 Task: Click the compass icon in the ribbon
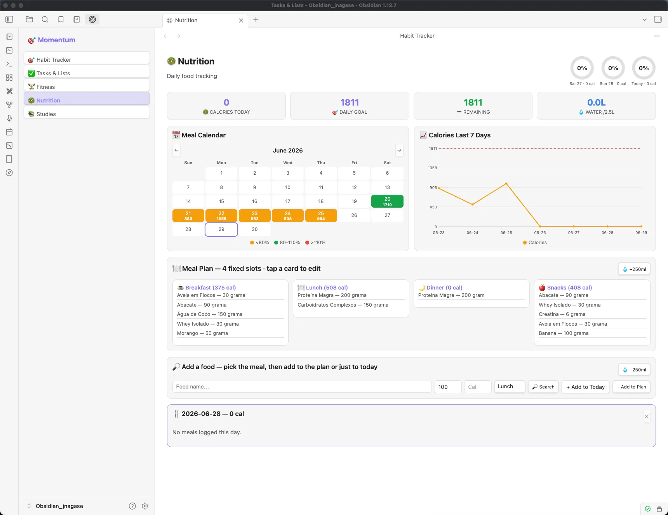click(x=9, y=173)
